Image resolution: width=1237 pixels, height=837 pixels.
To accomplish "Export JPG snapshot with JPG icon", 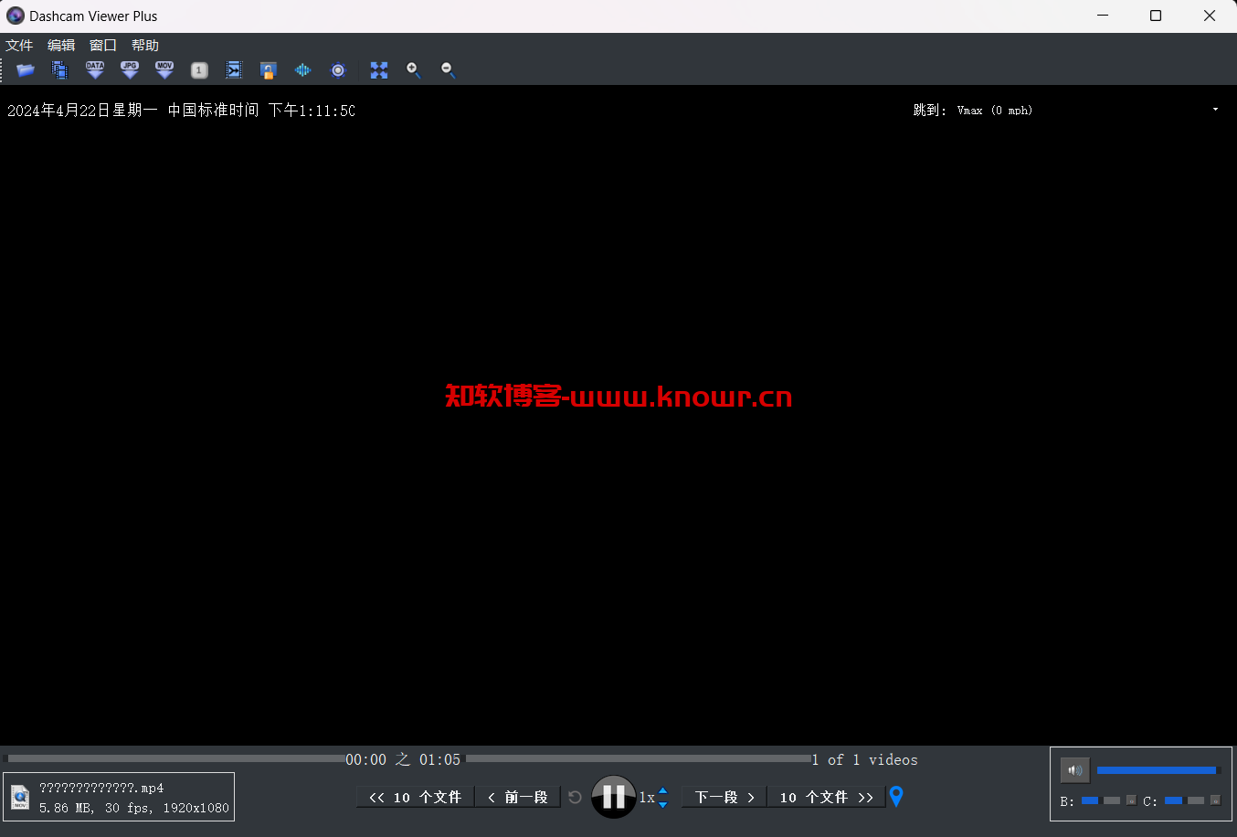I will click(x=130, y=70).
